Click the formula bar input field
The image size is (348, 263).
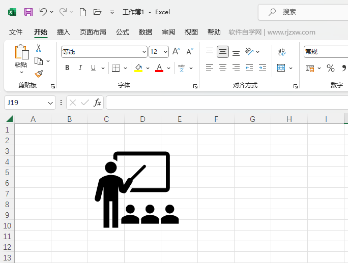(x=227, y=103)
